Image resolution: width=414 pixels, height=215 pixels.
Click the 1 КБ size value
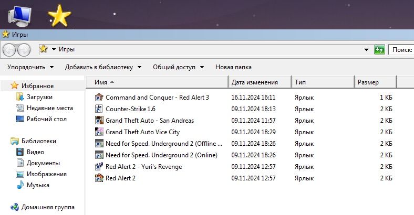coord(386,98)
